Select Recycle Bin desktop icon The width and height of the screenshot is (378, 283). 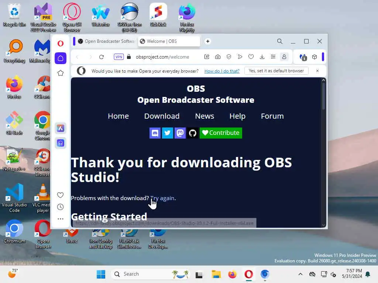(14, 15)
